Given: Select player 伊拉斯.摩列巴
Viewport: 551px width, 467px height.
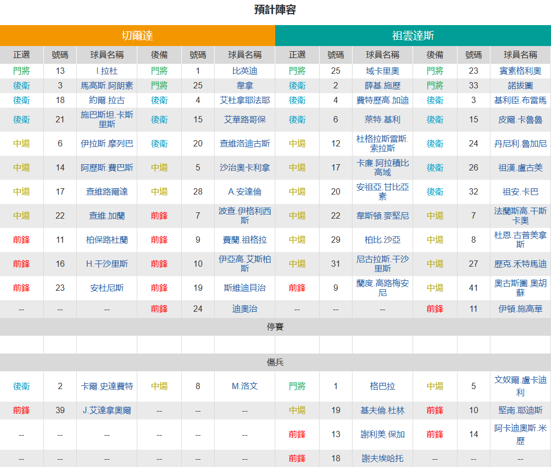Looking at the screenshot, I should tap(107, 144).
